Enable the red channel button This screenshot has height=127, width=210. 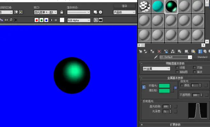[37, 20]
